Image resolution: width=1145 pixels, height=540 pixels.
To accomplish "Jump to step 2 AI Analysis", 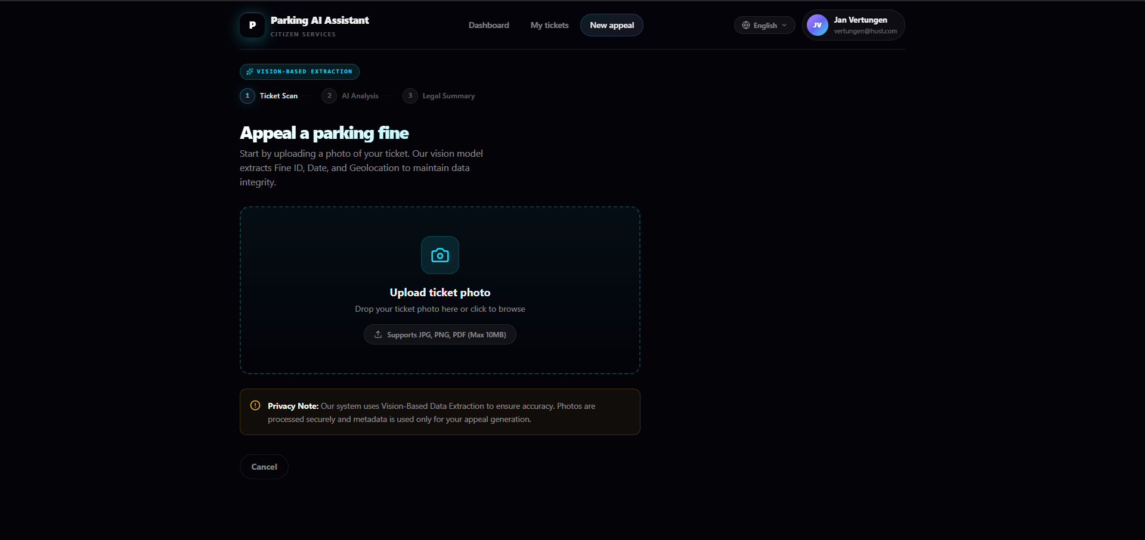I will [351, 96].
